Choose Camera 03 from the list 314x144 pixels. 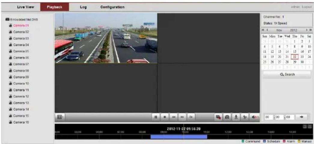pos(19,38)
